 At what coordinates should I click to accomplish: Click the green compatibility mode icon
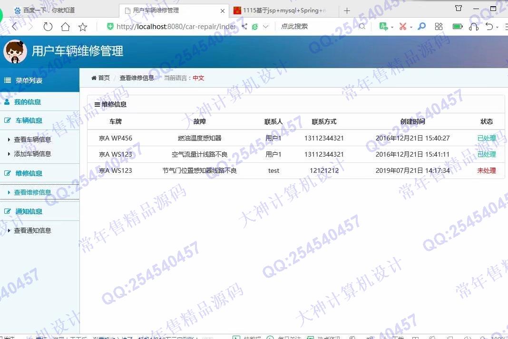click(255, 27)
